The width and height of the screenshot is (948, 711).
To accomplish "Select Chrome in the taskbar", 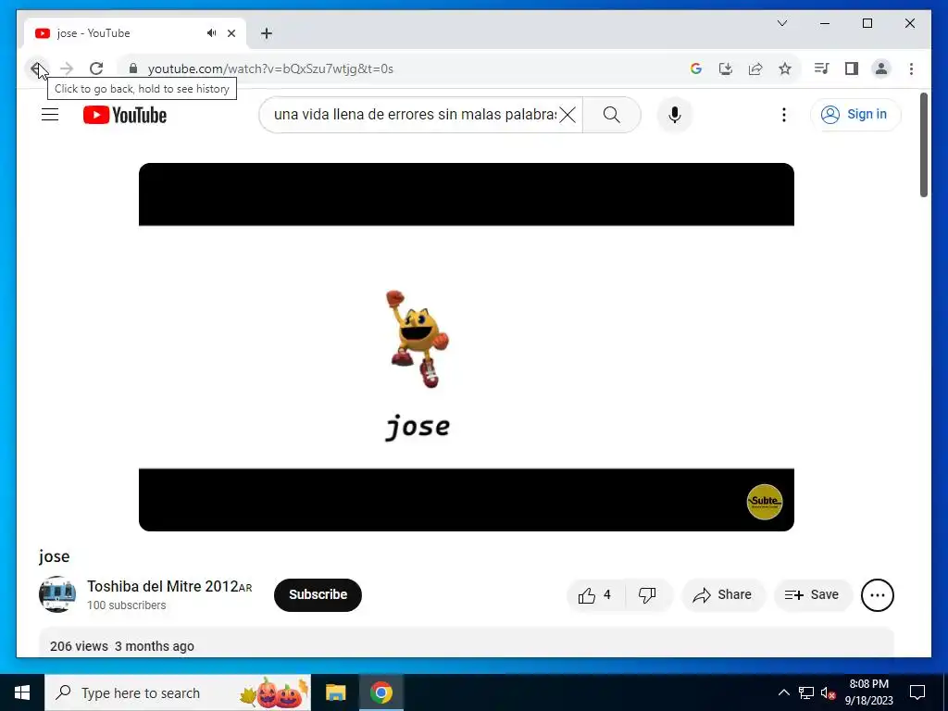I will click(x=380, y=692).
